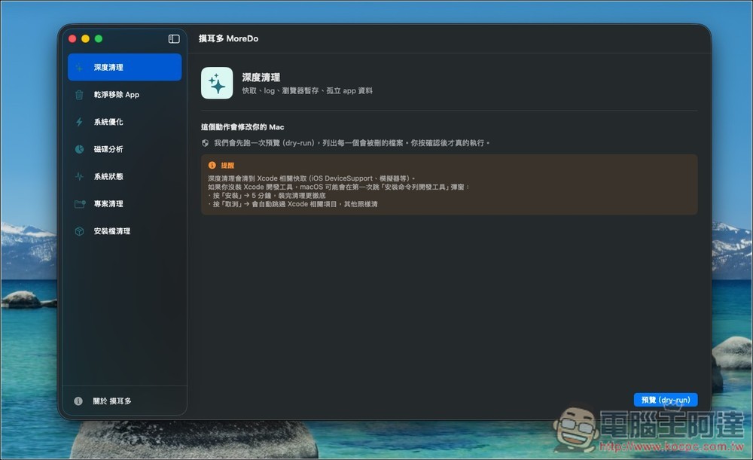Click the trash icon beside 乾淨移除 App
The height and width of the screenshot is (460, 753).
click(x=80, y=94)
